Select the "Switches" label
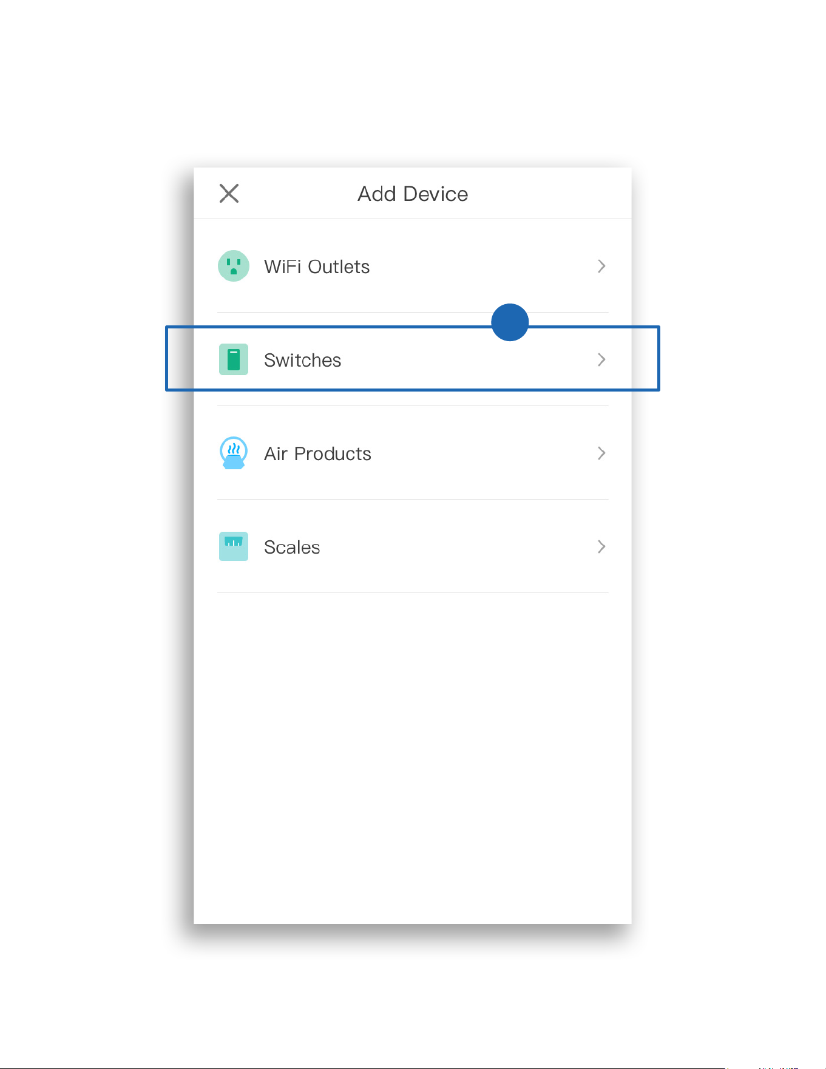826x1069 pixels. coord(303,360)
